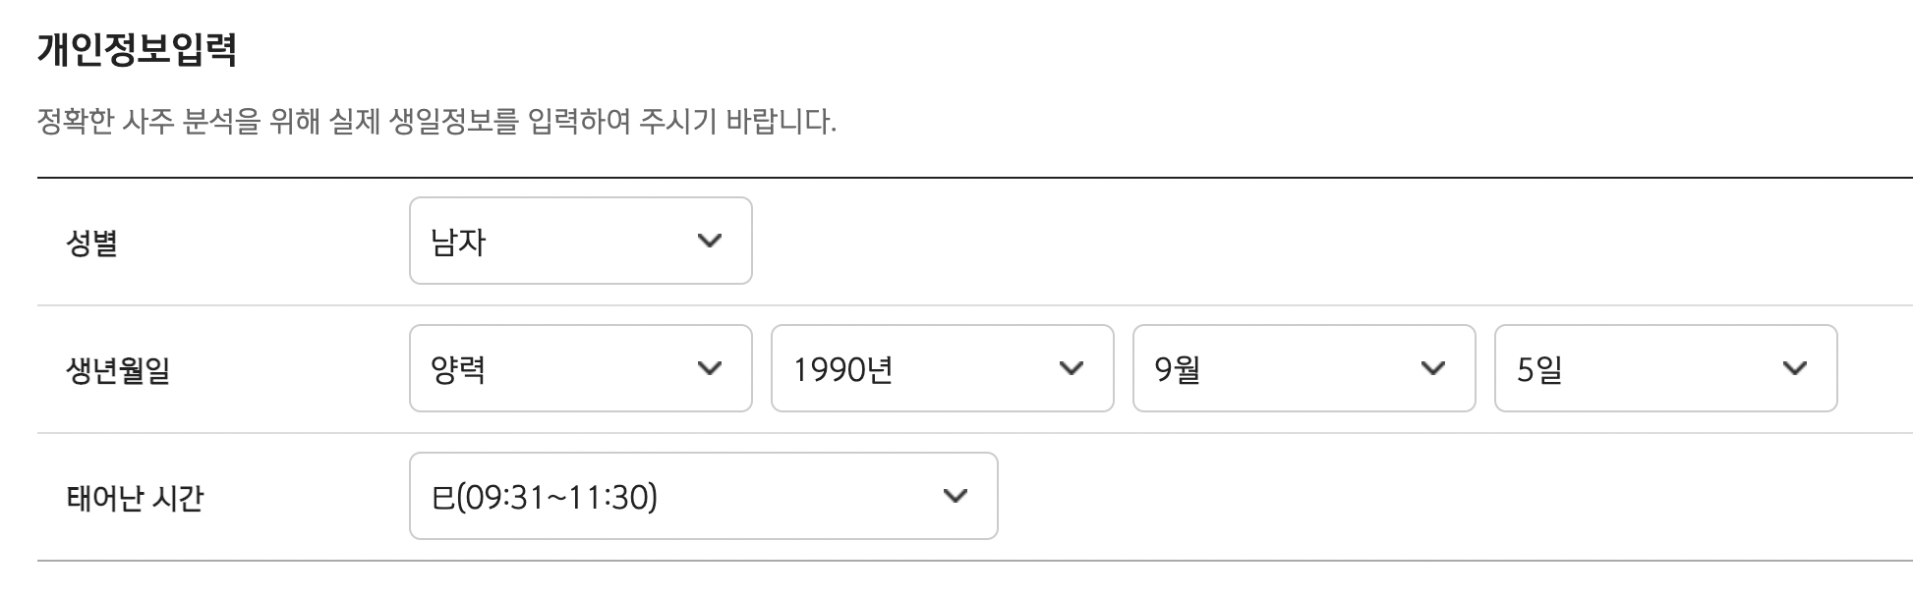This screenshot has height=597, width=1913.
Task: Open the gender dropdown showing 남자
Action: pos(580,241)
